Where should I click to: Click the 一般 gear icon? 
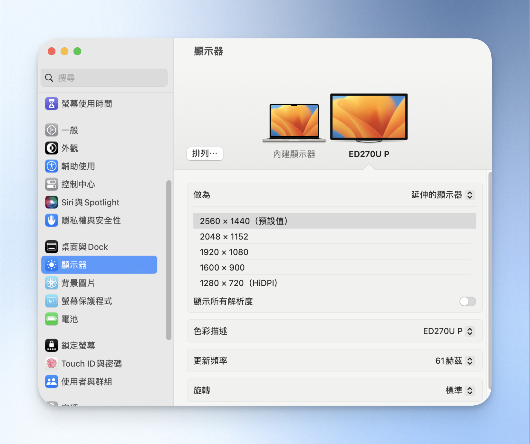point(52,130)
